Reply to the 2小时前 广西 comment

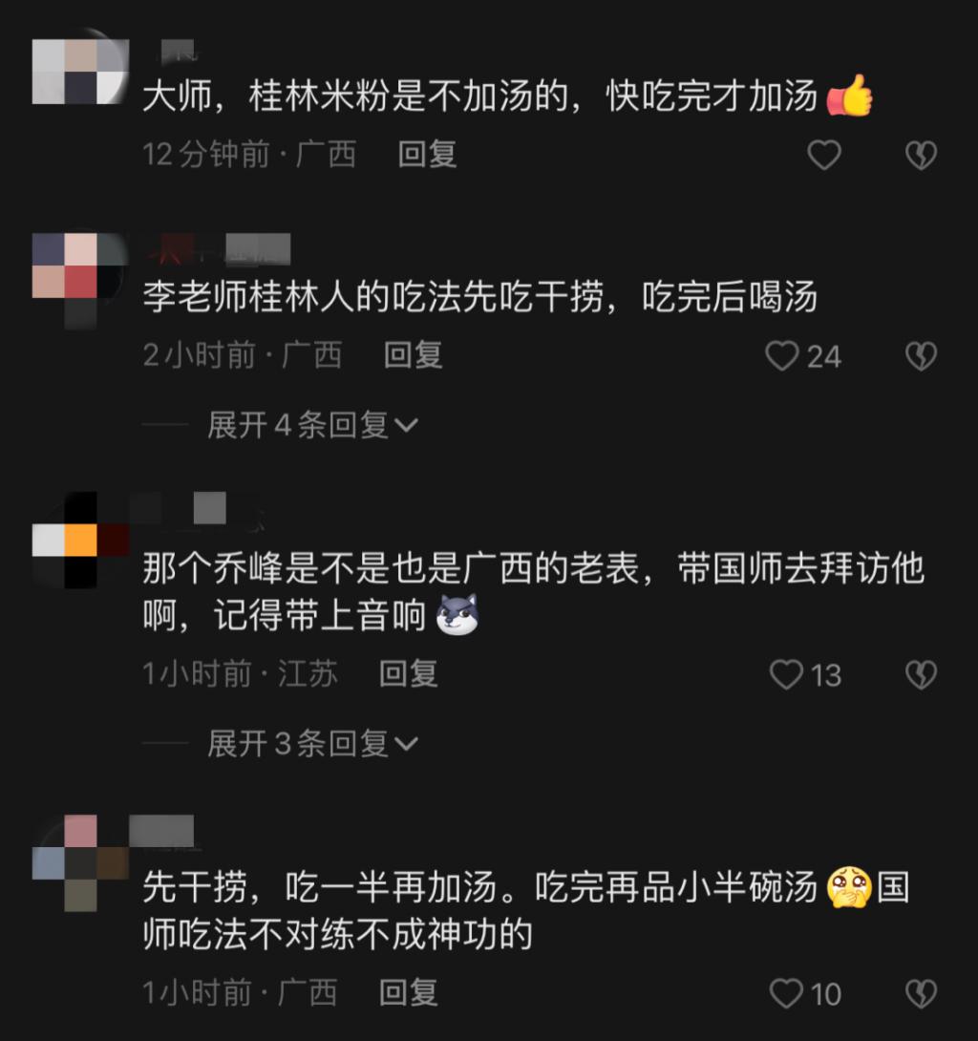coord(413,354)
